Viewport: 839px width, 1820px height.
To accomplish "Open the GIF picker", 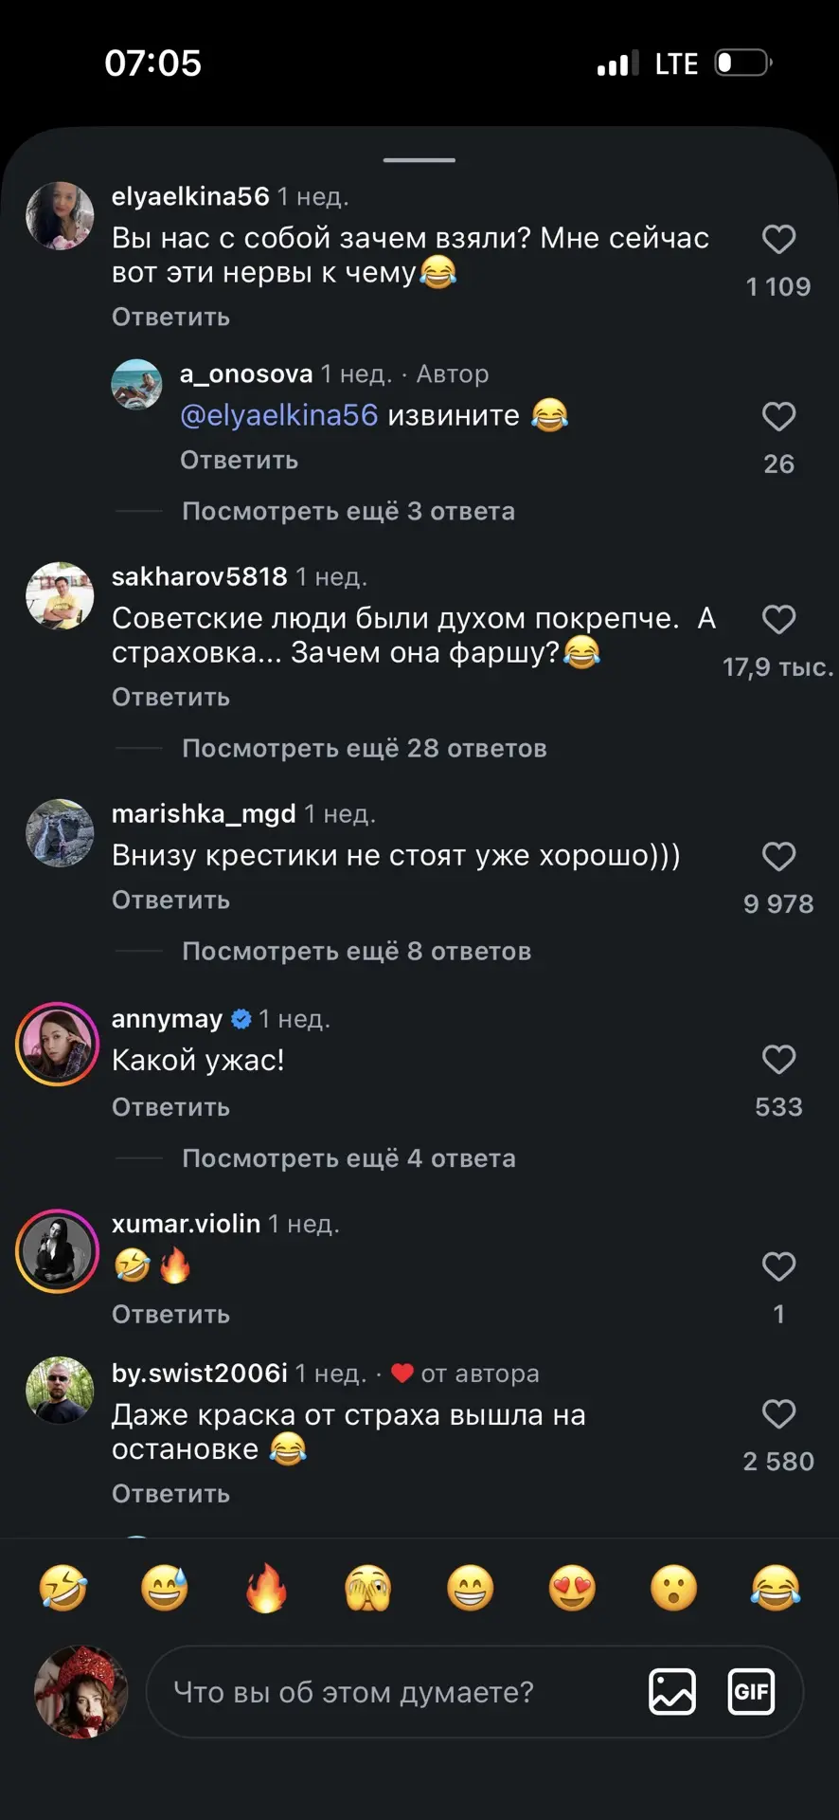I will point(751,1692).
